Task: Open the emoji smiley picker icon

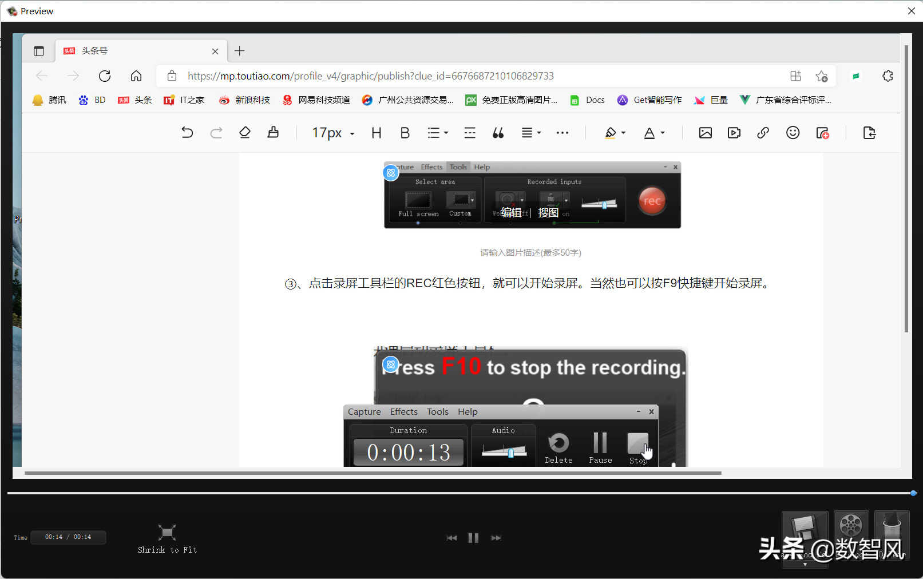Action: point(793,133)
